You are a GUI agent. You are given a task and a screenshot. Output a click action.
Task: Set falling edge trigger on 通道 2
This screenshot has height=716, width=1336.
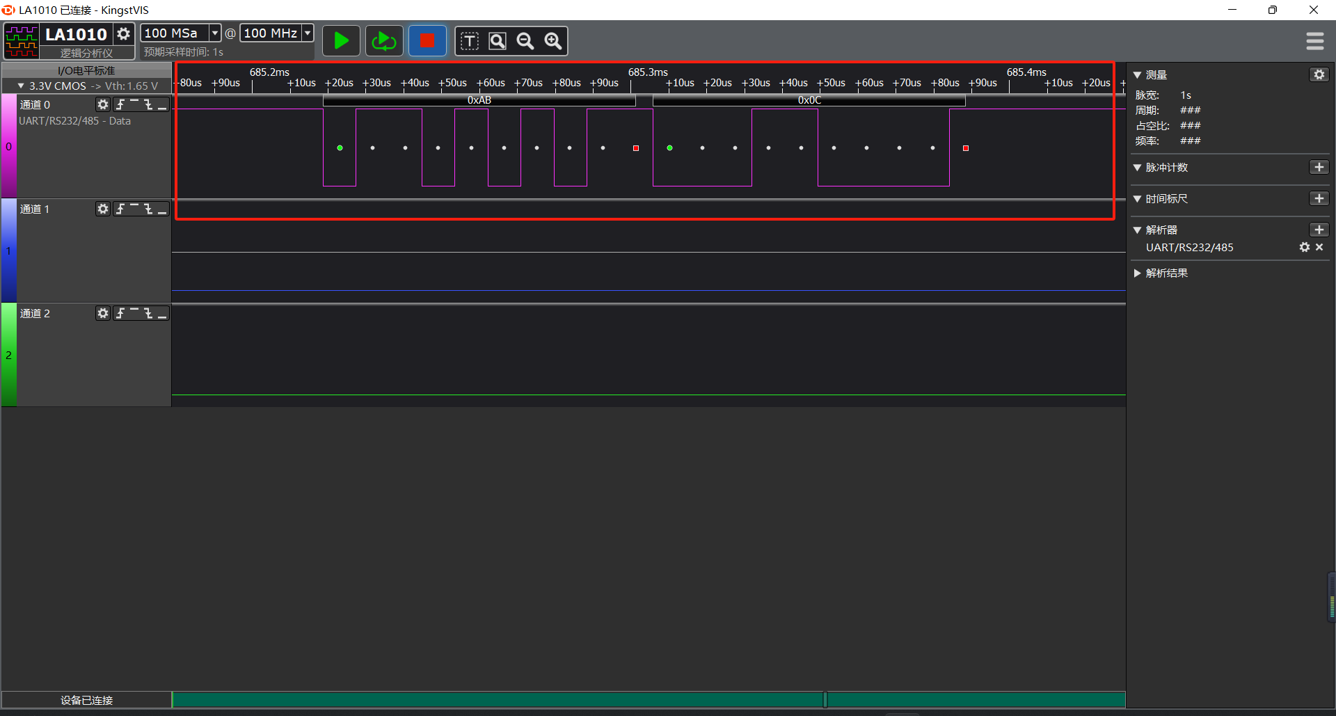pos(148,313)
